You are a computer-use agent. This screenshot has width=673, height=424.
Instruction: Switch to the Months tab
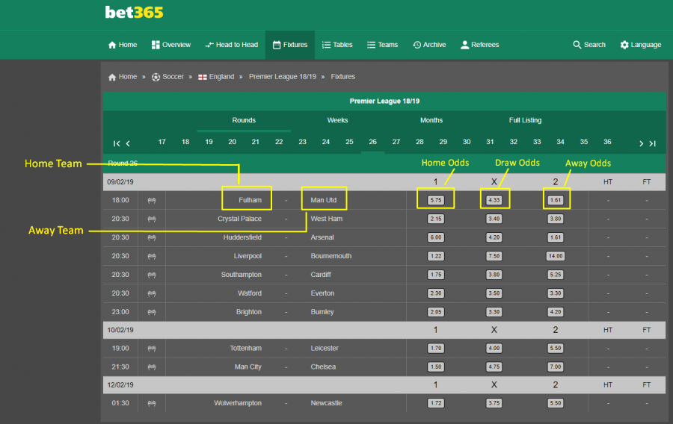[x=431, y=120]
